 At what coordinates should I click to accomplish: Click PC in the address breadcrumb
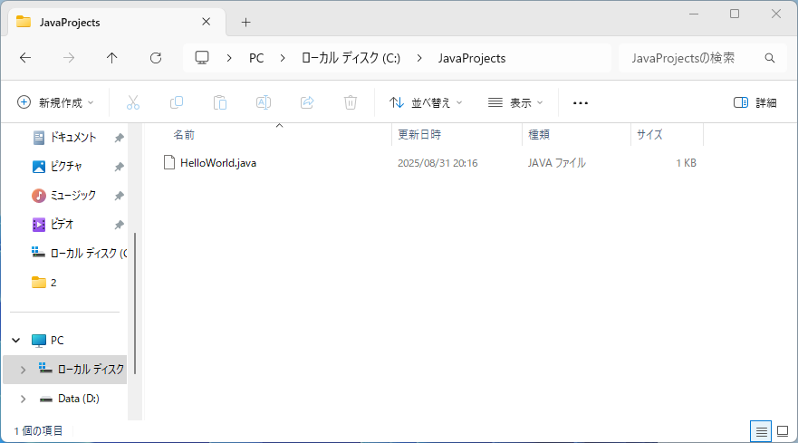click(x=256, y=58)
